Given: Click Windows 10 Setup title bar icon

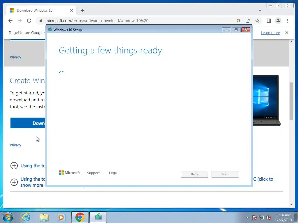Looking at the screenshot, I should [x=50, y=29].
